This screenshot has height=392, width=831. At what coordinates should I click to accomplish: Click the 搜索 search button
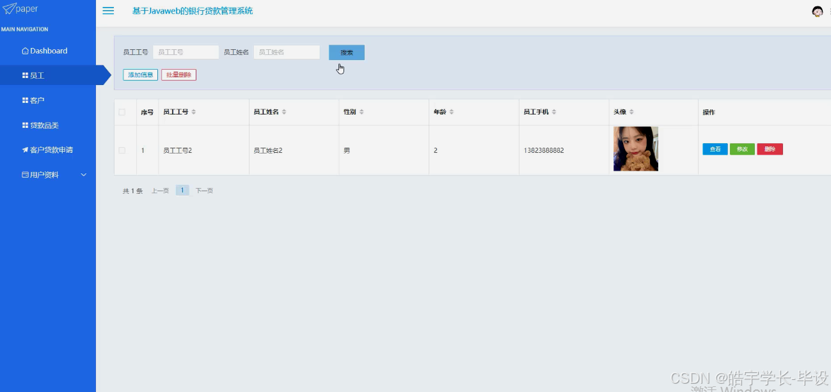pyautogui.click(x=347, y=52)
